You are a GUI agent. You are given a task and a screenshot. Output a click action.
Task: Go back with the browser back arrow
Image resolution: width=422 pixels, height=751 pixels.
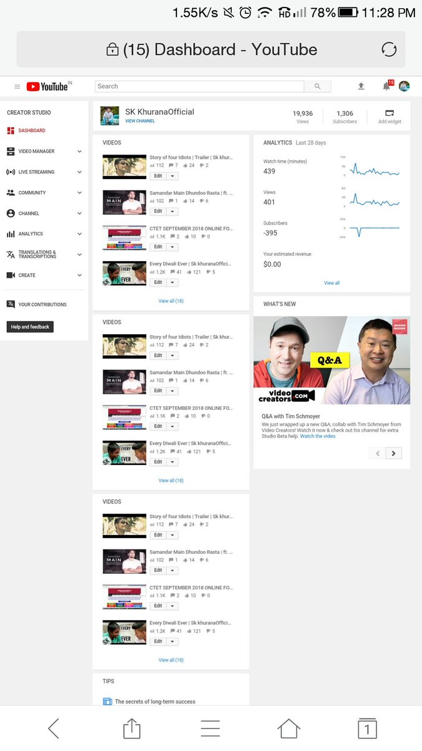[x=54, y=728]
